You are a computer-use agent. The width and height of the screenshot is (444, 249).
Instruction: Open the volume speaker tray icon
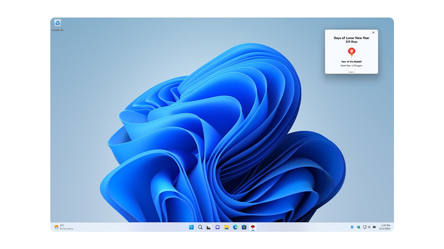(369, 227)
